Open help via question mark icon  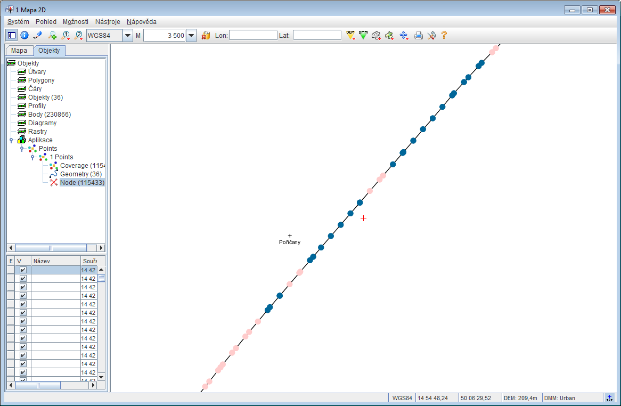[x=444, y=35]
